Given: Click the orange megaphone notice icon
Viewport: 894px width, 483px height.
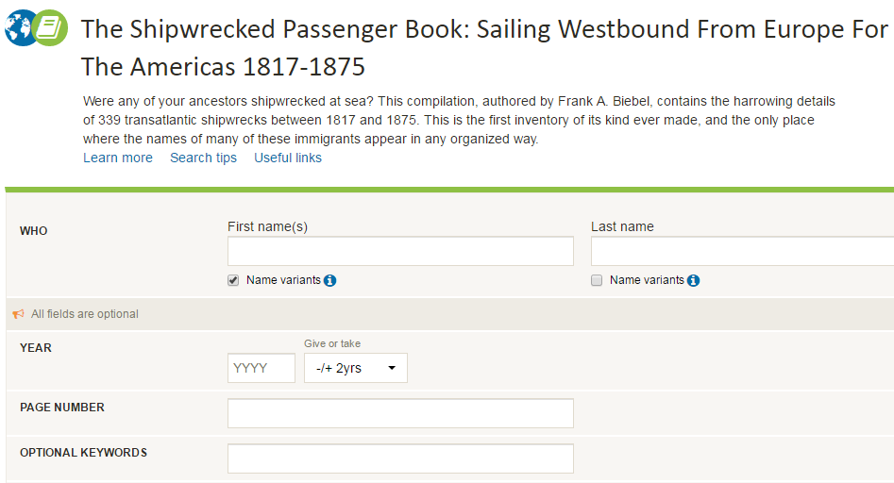Looking at the screenshot, I should (x=18, y=314).
